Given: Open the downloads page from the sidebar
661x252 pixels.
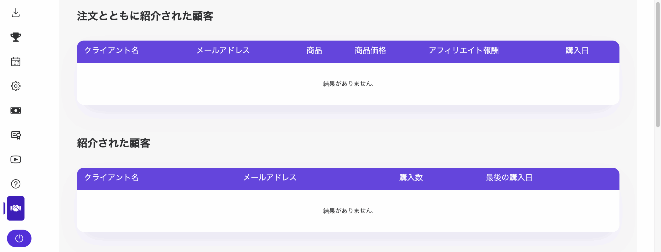Looking at the screenshot, I should click(16, 13).
